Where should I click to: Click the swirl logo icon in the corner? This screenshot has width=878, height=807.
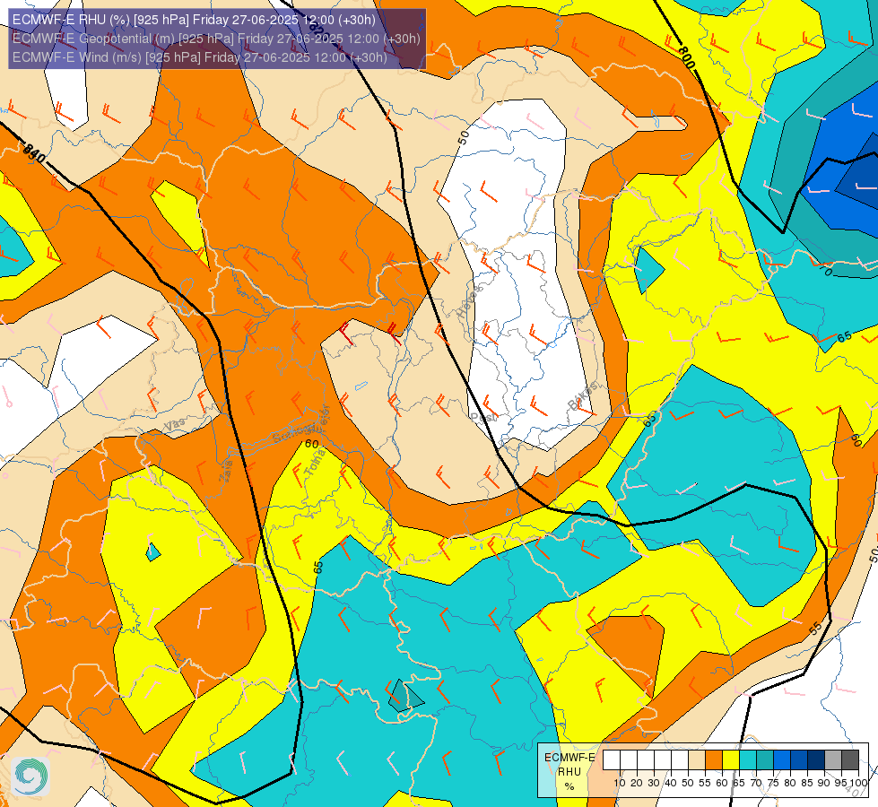(30, 777)
